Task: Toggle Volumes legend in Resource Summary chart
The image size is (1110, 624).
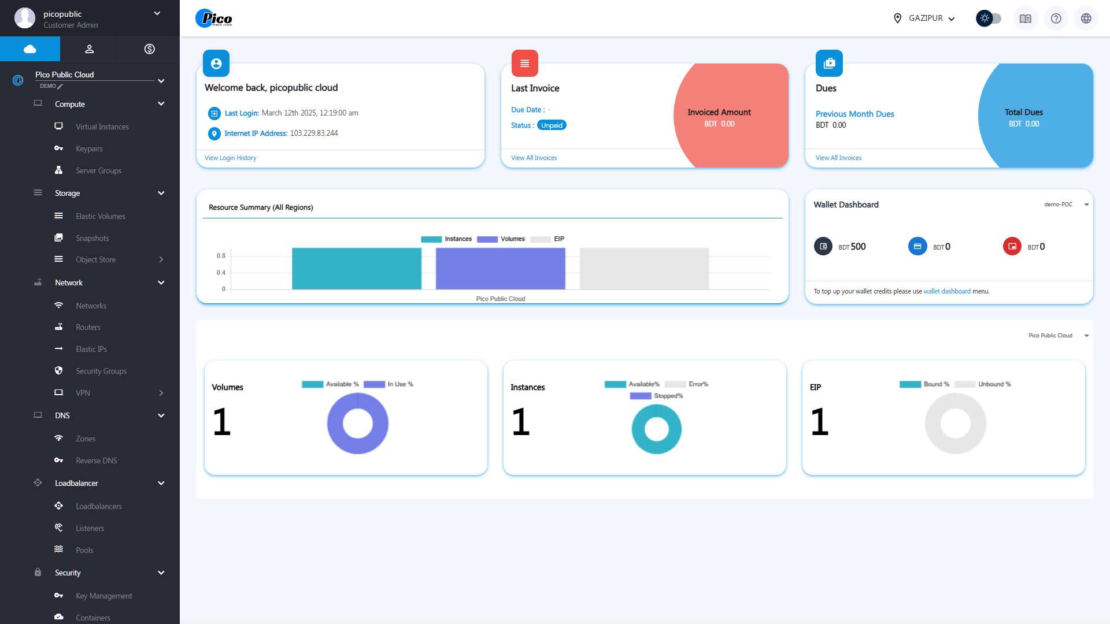Action: [501, 239]
